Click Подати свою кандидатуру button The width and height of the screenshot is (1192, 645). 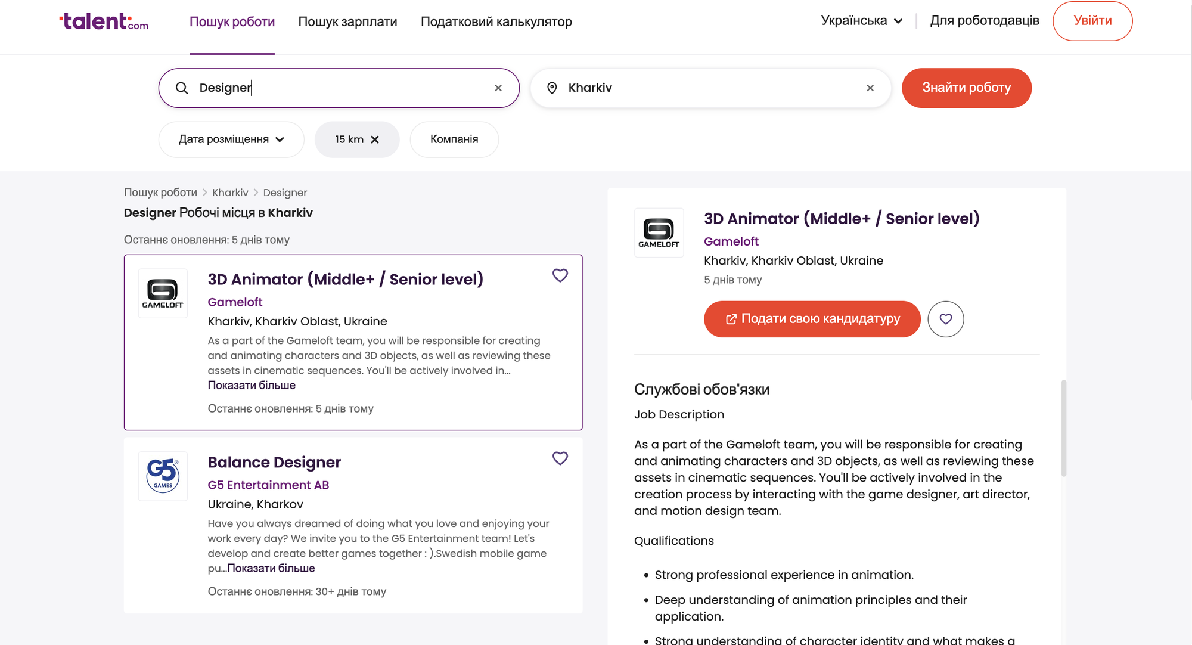[x=812, y=319]
